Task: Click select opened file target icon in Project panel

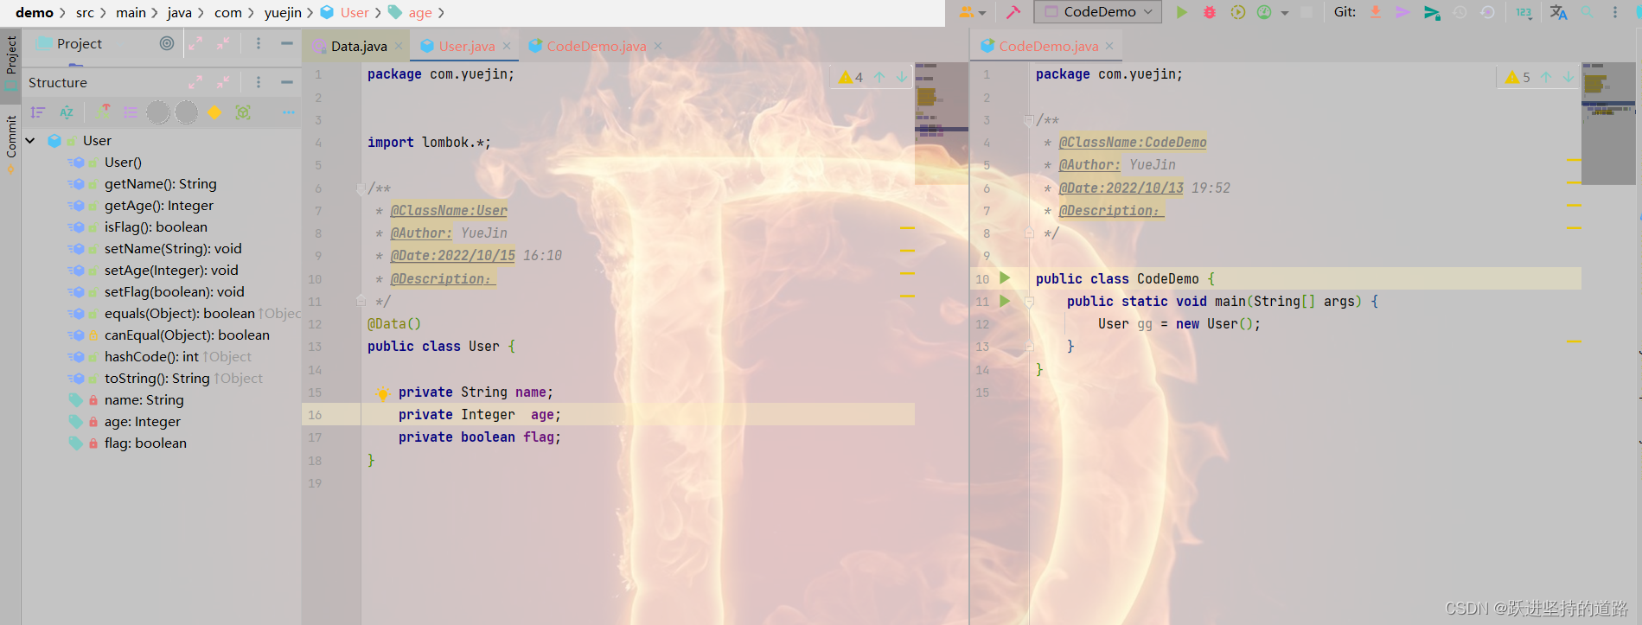Action: point(167,43)
